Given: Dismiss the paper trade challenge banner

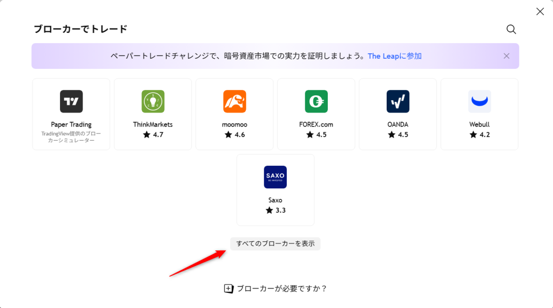Looking at the screenshot, I should coord(507,56).
